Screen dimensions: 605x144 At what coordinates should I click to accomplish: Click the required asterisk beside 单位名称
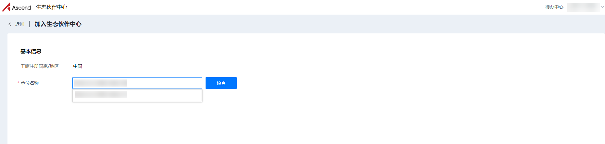coord(18,83)
